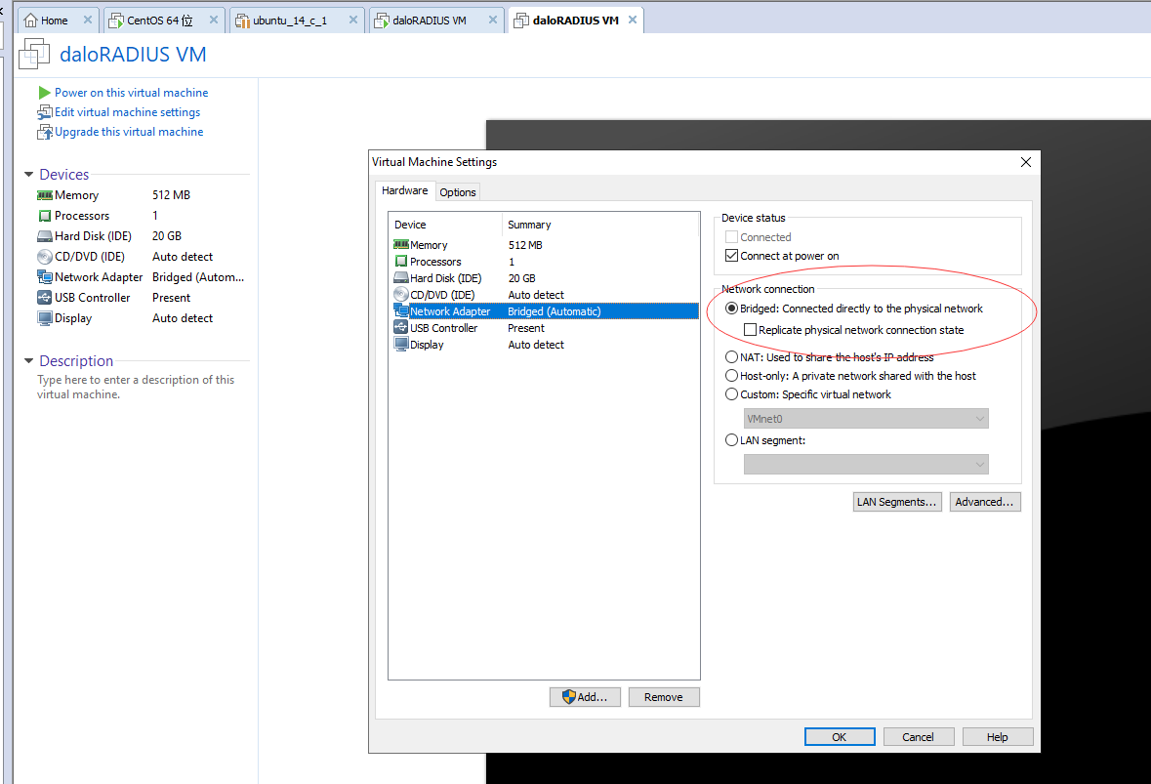Collapse the Description section
Viewport: 1151px width, 784px height.
point(29,361)
